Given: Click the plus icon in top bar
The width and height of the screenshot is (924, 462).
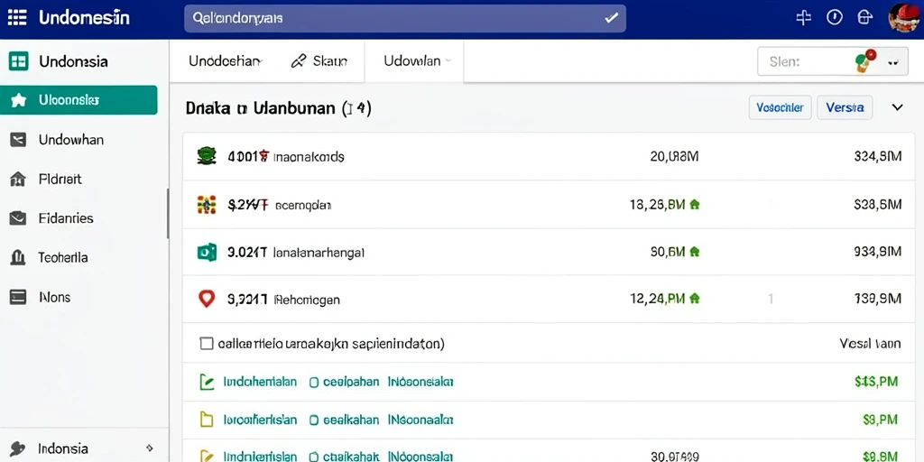Looking at the screenshot, I should (804, 18).
